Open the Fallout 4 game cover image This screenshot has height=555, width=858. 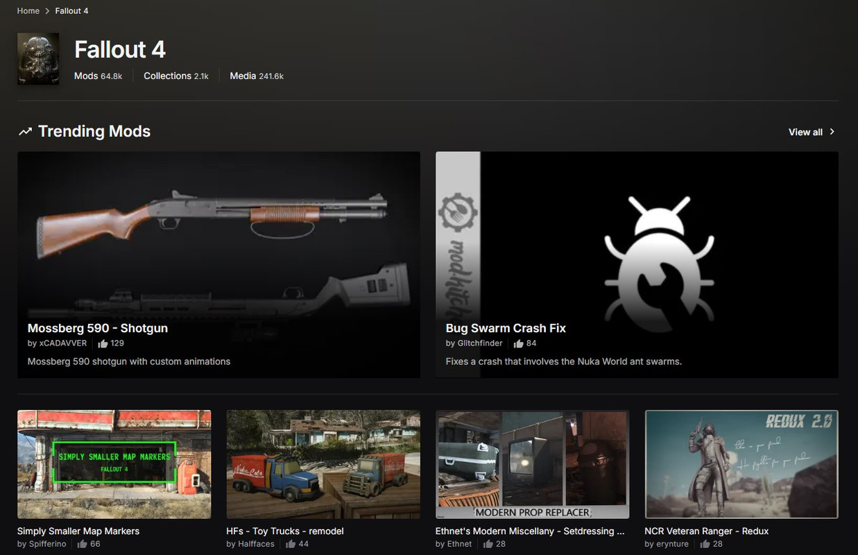pos(38,59)
